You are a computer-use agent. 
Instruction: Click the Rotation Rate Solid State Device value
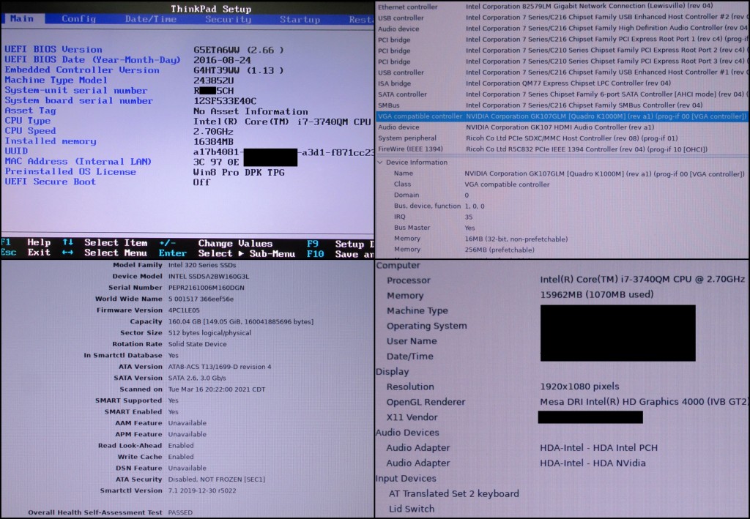[197, 344]
